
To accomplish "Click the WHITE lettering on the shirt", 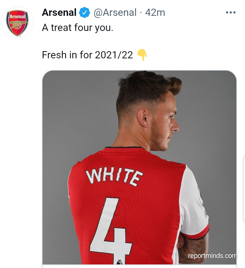I will pos(114,177).
